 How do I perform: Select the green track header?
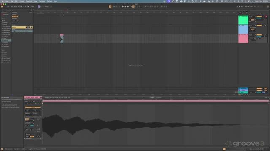[243, 20]
